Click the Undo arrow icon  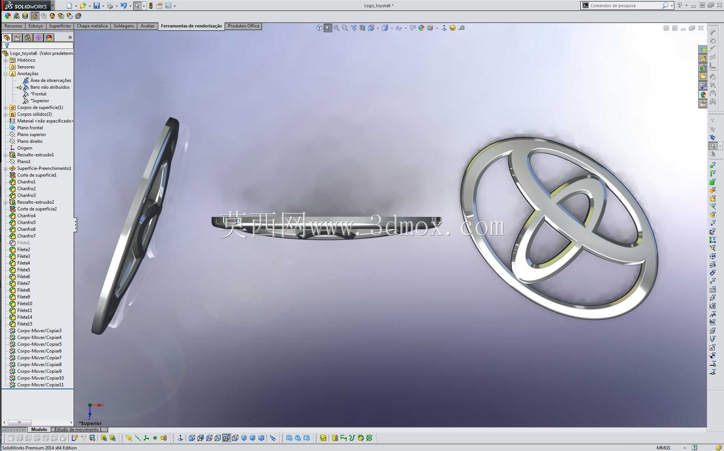123,6
